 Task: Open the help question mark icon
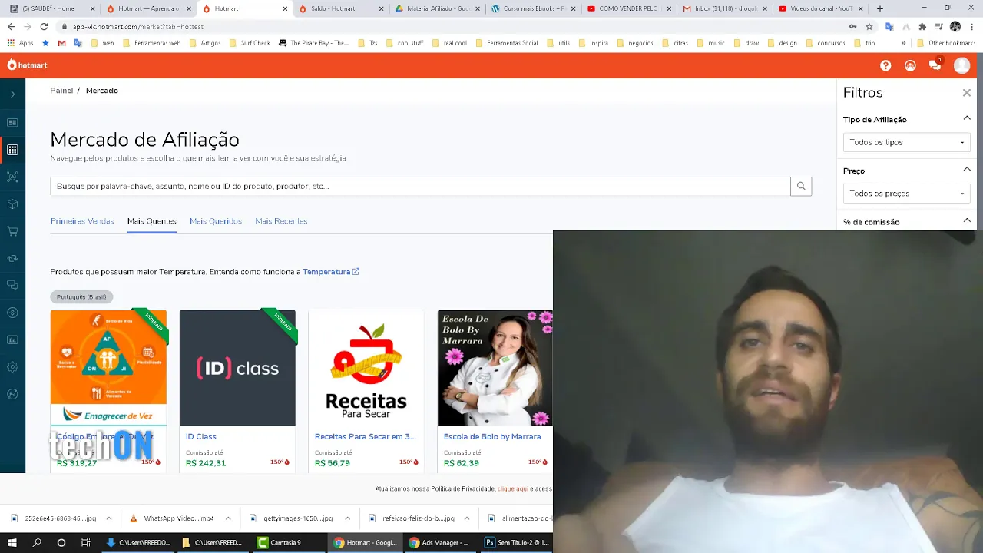point(885,66)
